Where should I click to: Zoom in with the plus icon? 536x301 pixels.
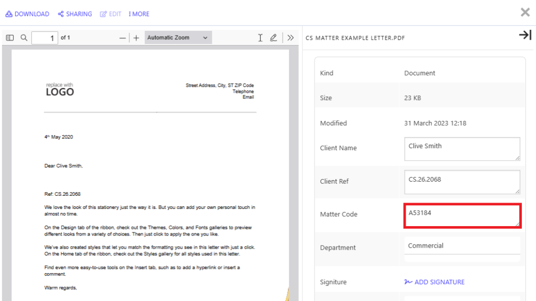[x=136, y=38]
